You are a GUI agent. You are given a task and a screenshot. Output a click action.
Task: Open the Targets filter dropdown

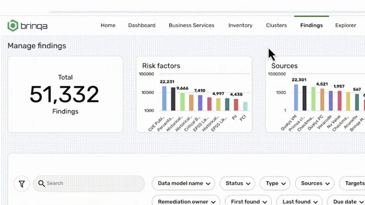352,183
